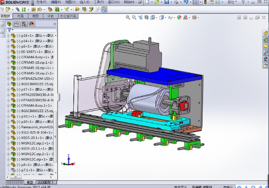Open the feature tree filter dropdown
The width and height of the screenshot is (269, 188).
pos(11,30)
